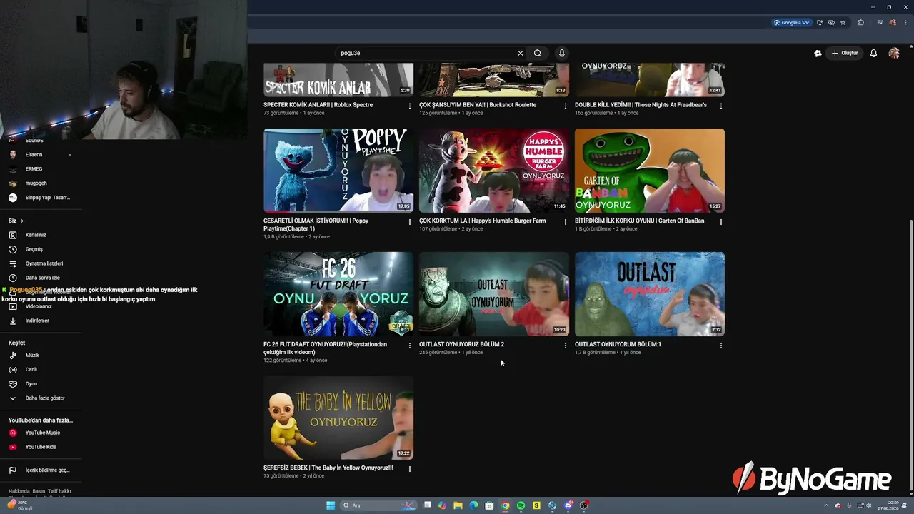Play The Baby In Yellow thumbnail
Viewport: 914px width, 514px height.
(x=338, y=418)
